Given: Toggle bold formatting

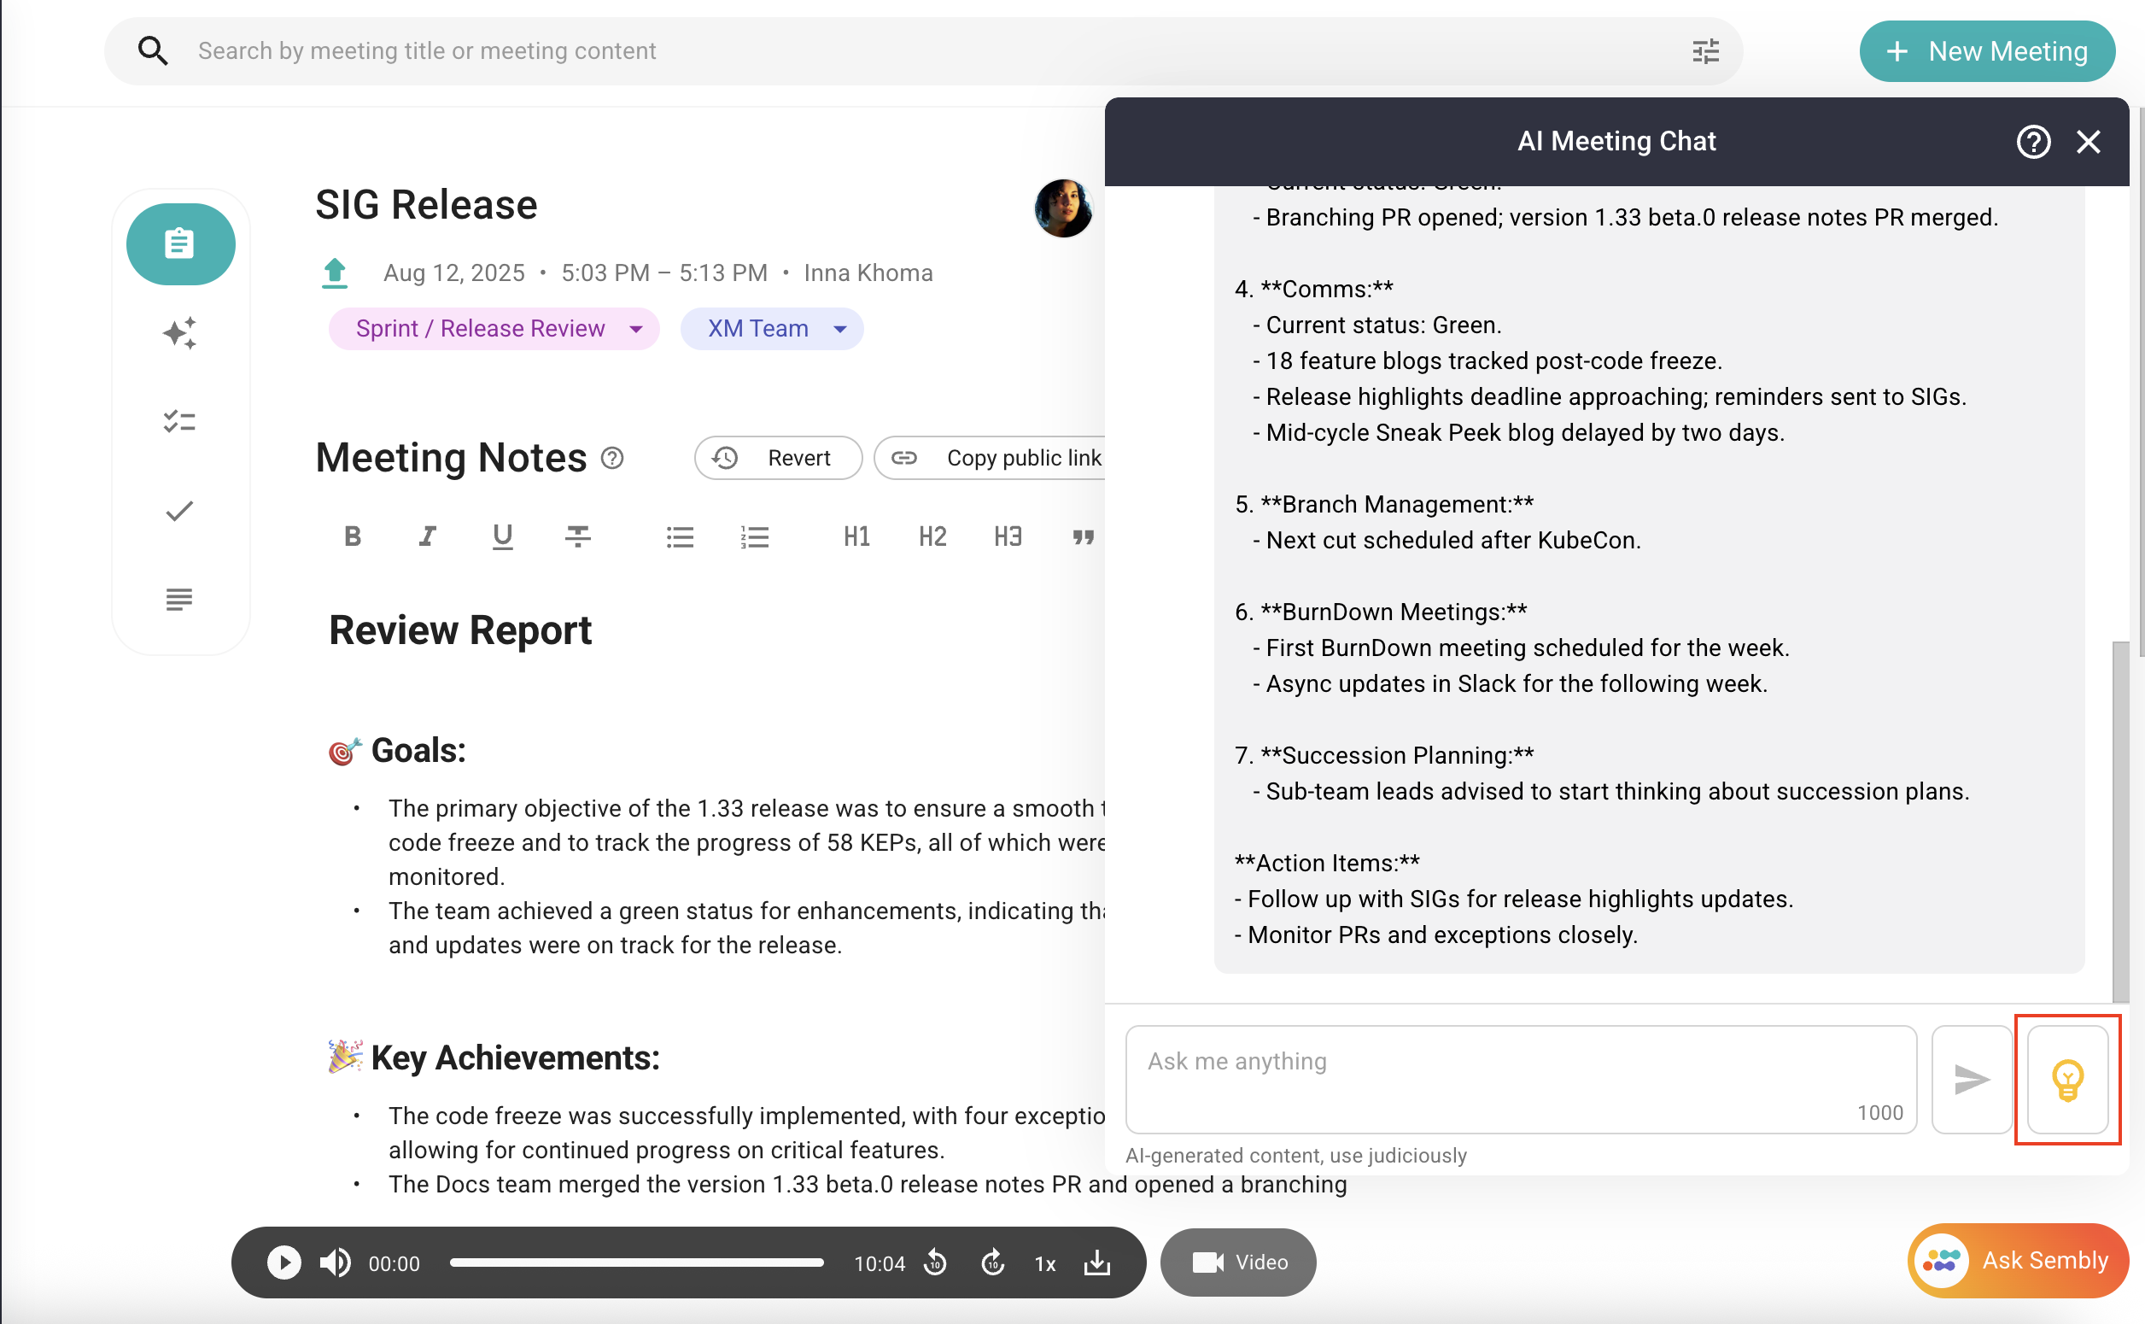Looking at the screenshot, I should point(353,536).
